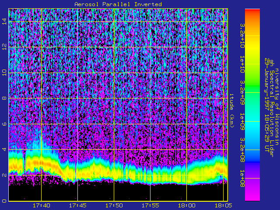Click the 17:50 time axis label
Viewport: 280px width, 210px height.
pyautogui.click(x=114, y=206)
